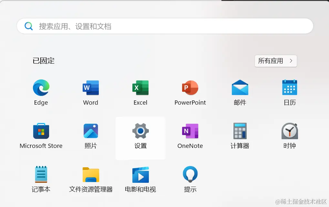
Task: Start PowerPoint from the pinned grid
Action: [190, 88]
